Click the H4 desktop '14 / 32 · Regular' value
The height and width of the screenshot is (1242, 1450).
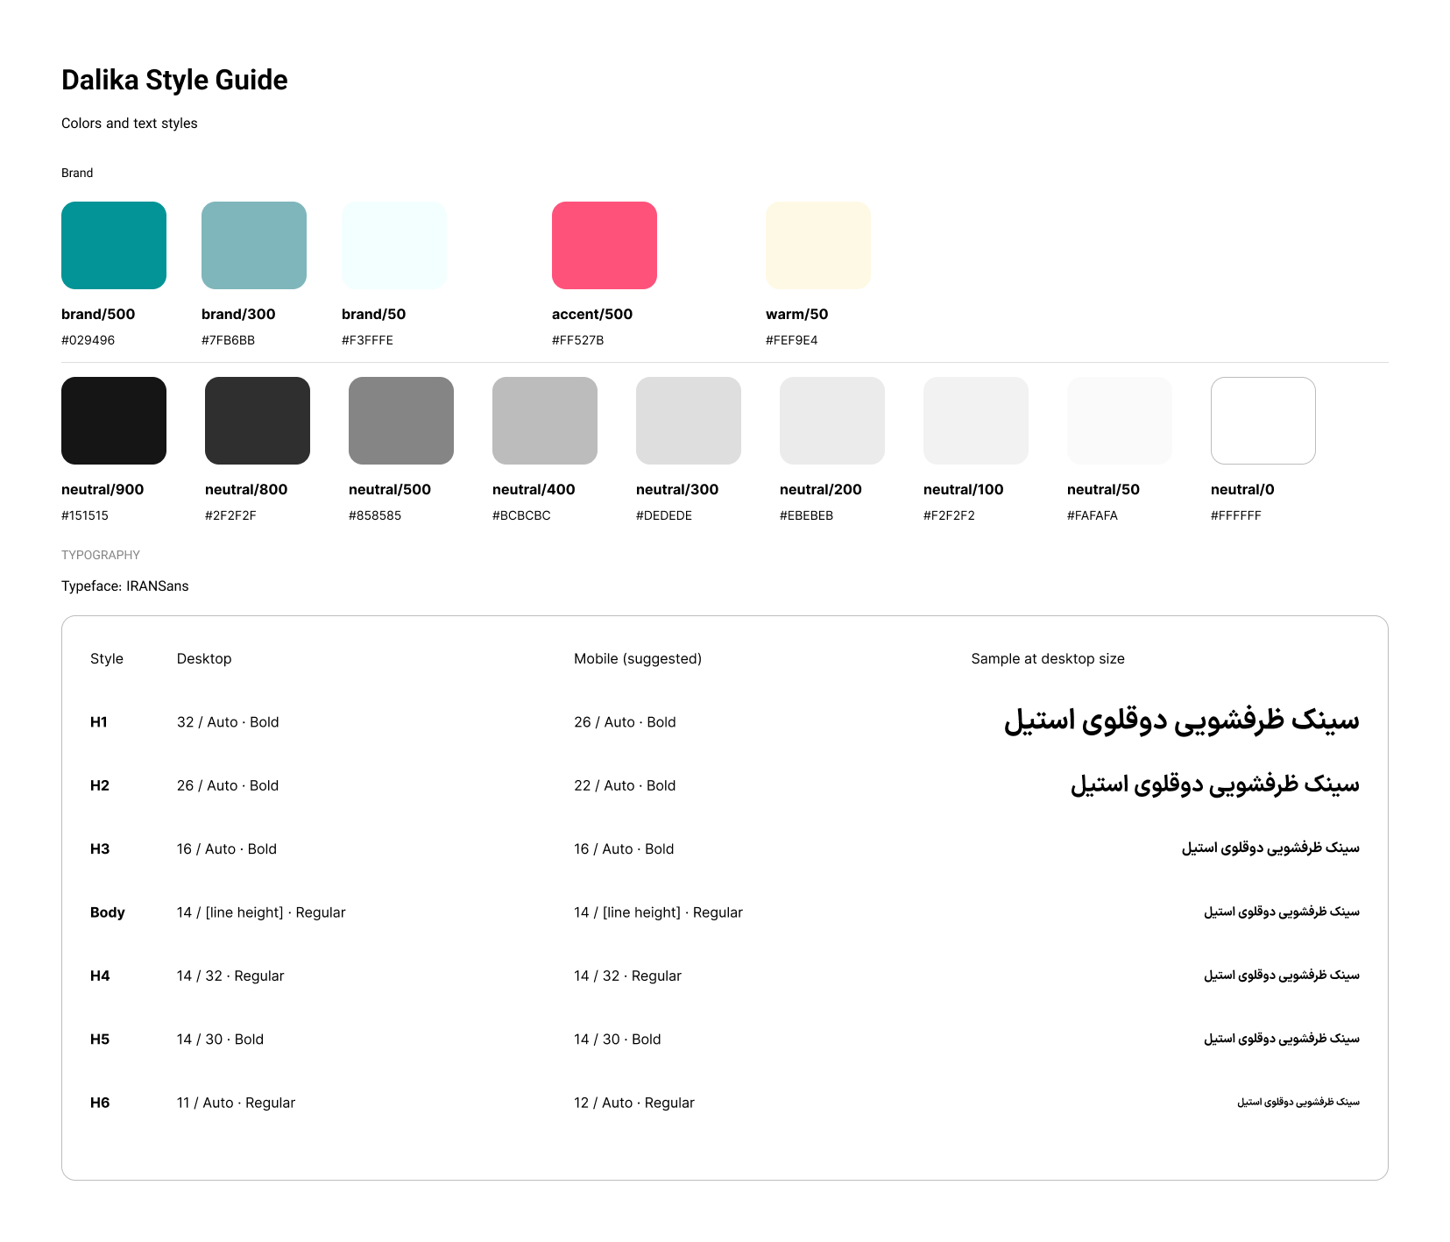pos(230,976)
